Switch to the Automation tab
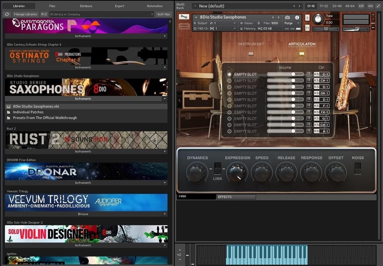383x266 pixels. [x=155, y=6]
